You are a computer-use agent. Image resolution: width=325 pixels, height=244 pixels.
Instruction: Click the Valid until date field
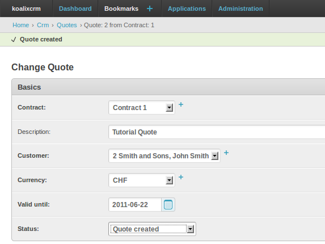pos(135,205)
